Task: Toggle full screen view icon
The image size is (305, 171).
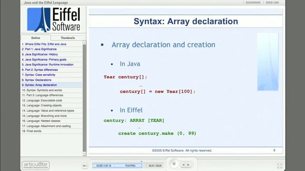Action: point(280,166)
